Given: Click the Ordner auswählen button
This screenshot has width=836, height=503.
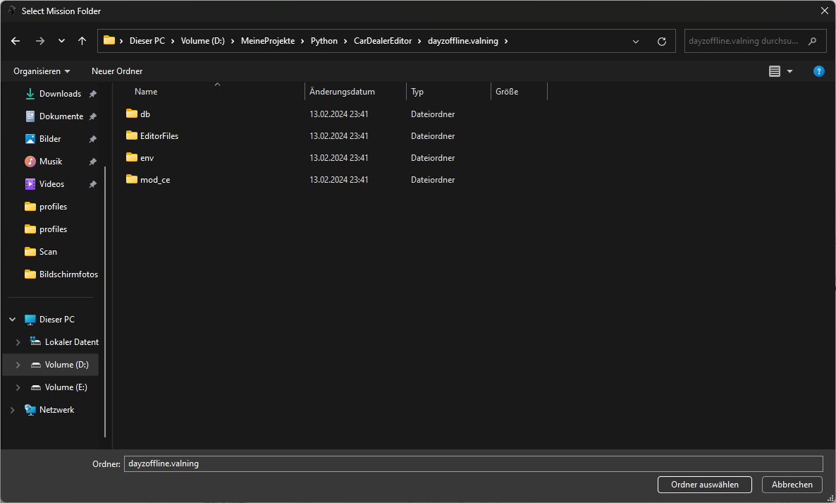Looking at the screenshot, I should 704,485.
